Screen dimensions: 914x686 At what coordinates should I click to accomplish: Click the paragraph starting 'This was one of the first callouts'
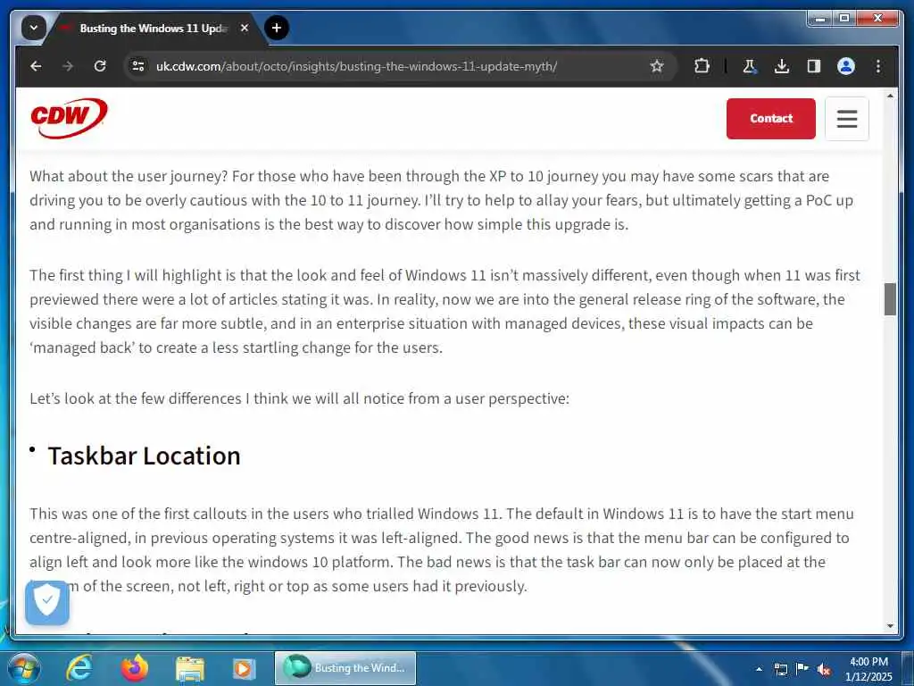[x=441, y=549]
